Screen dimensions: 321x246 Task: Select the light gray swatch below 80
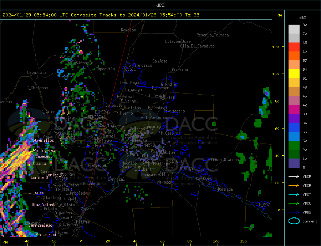click(294, 29)
